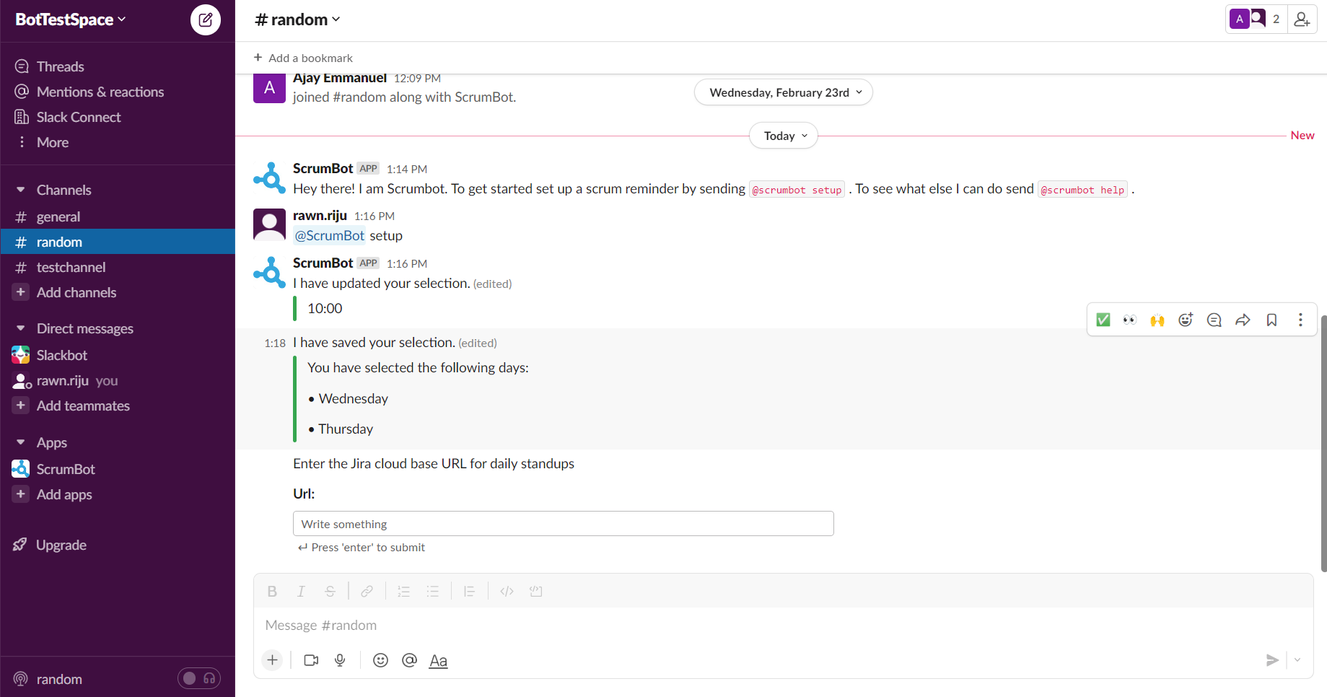Collapse the Channels section
The width and height of the screenshot is (1327, 697).
[x=21, y=190]
